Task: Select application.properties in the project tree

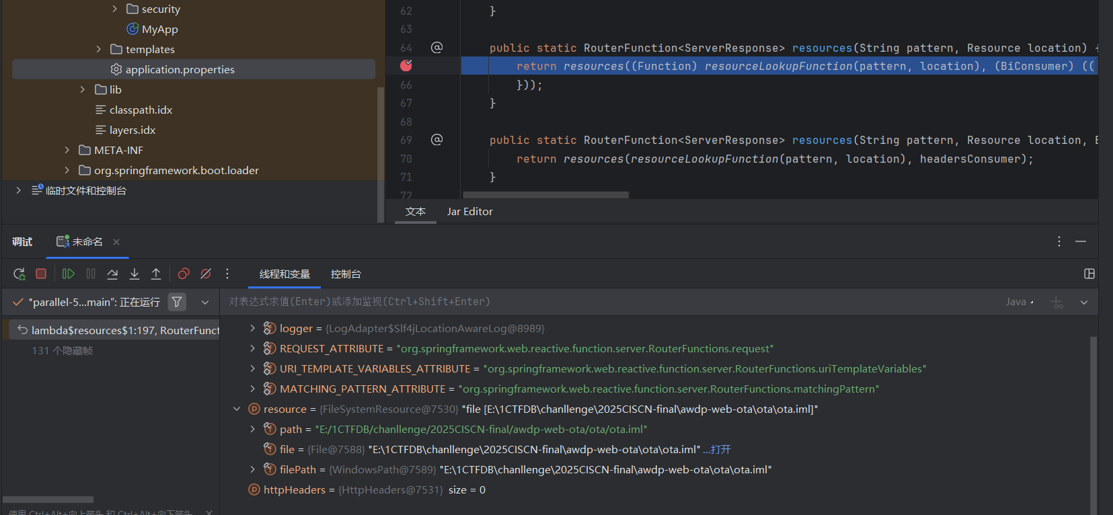Action: point(180,69)
